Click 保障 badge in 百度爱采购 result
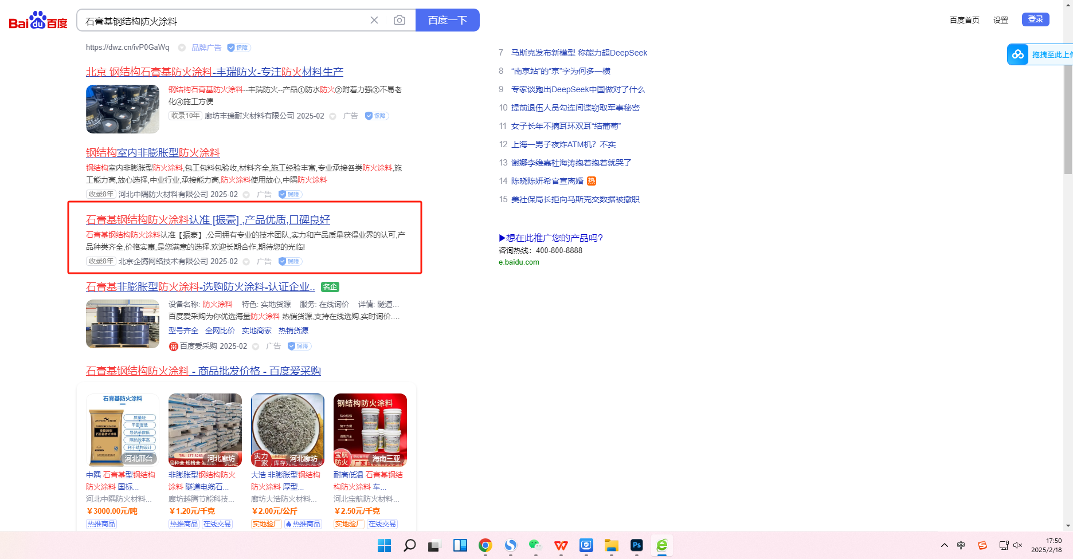Viewport: 1073px width, 559px height. [x=299, y=346]
